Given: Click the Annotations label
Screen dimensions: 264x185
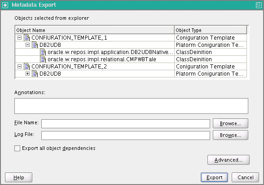Looking at the screenshot, I should tap(30, 93).
